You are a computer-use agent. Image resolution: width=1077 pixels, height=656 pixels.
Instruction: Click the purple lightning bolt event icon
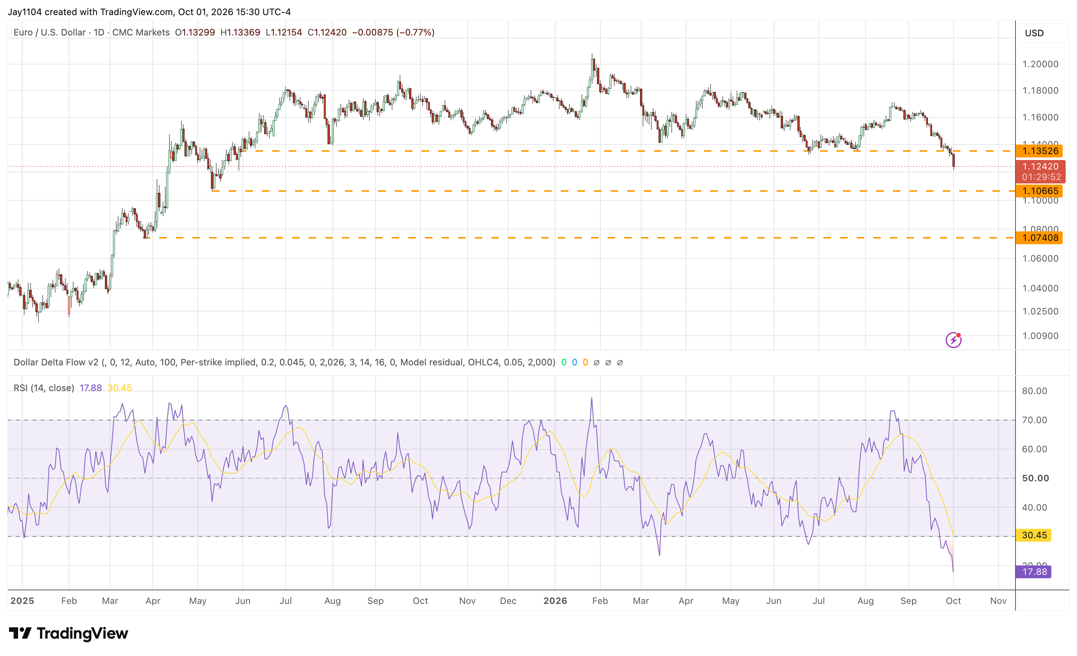[x=953, y=340]
